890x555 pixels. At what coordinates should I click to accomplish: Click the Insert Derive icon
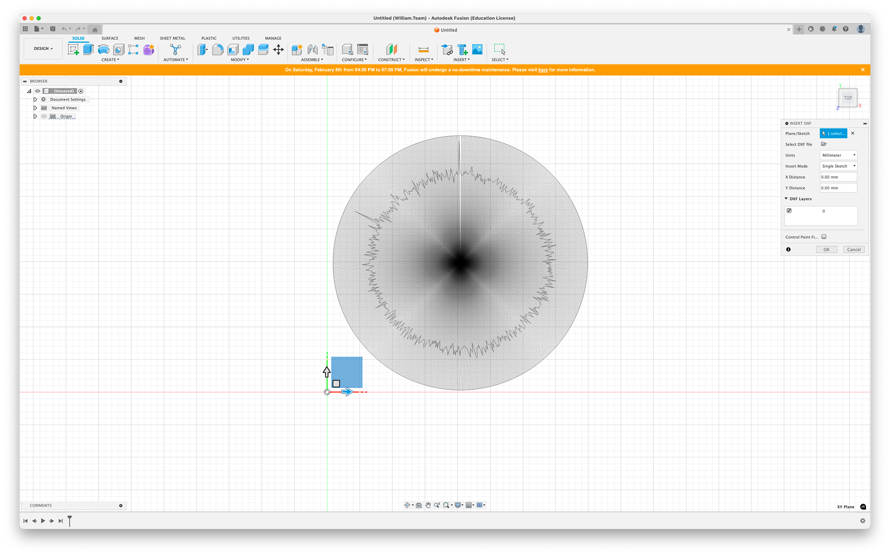tap(447, 50)
